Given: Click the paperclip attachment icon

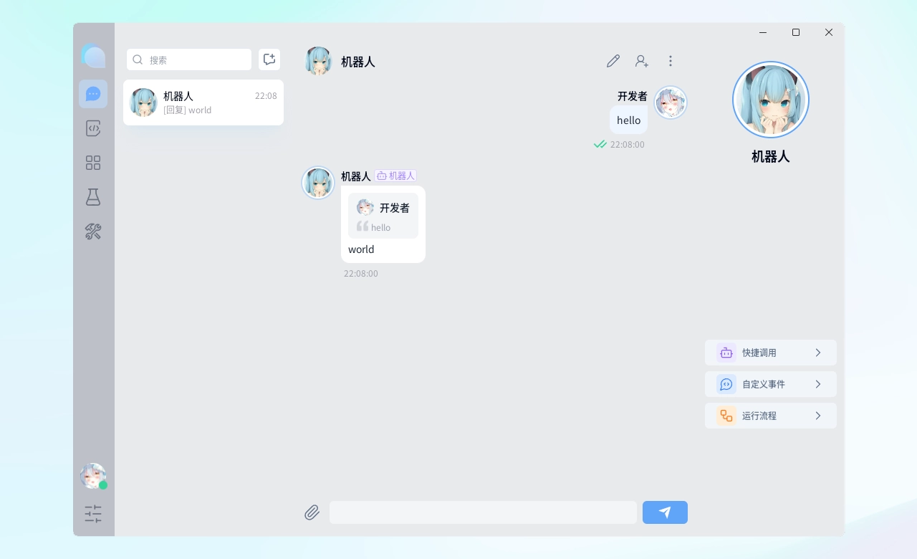Looking at the screenshot, I should 312,512.
